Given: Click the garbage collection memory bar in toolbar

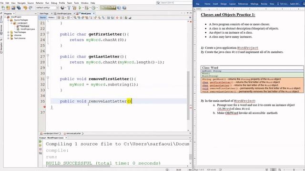Looking at the screenshot, I should [x=108, y=8].
